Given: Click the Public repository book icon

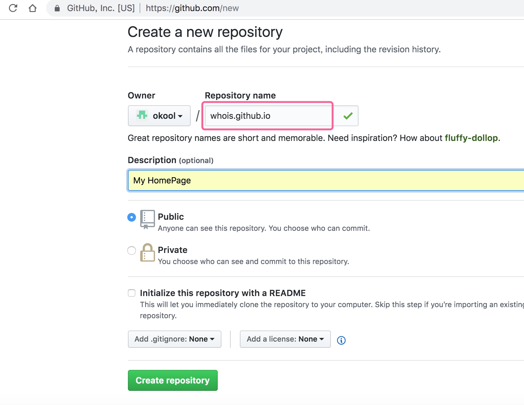Looking at the screenshot, I should tap(147, 219).
